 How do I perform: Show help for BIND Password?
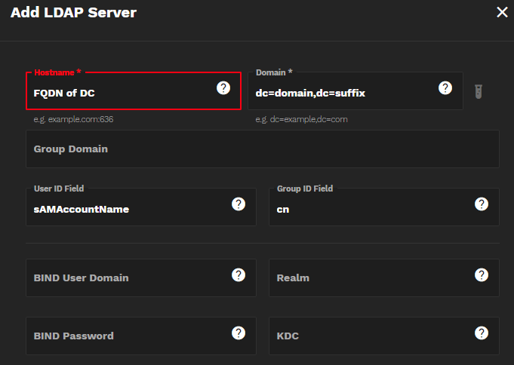(x=239, y=333)
